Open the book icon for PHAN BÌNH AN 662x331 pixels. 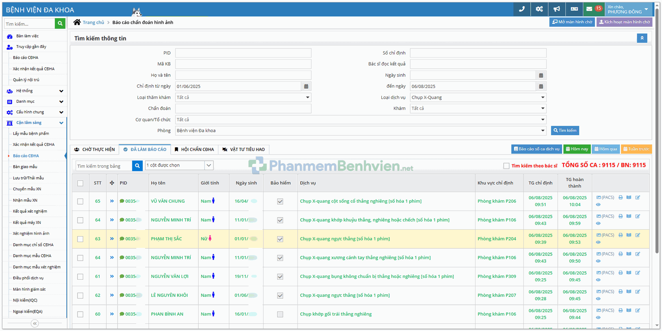[x=629, y=310]
